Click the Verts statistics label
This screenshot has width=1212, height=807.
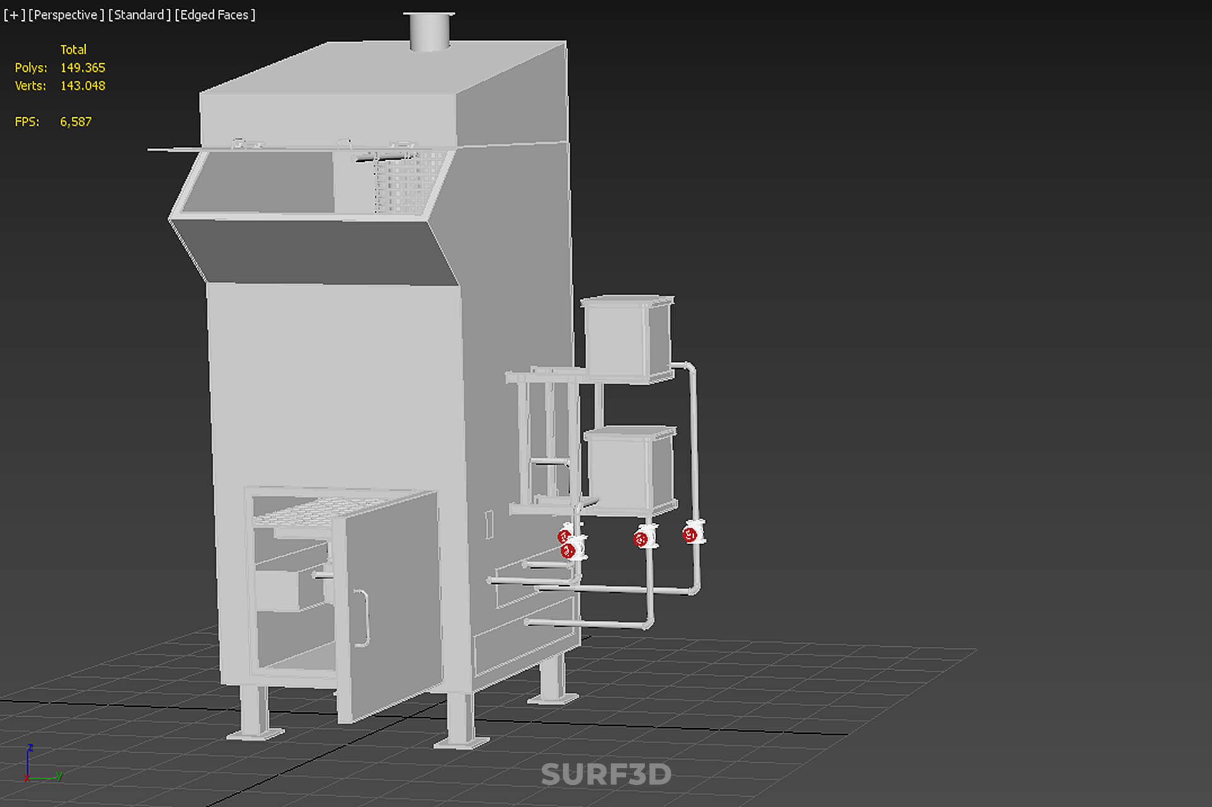30,86
